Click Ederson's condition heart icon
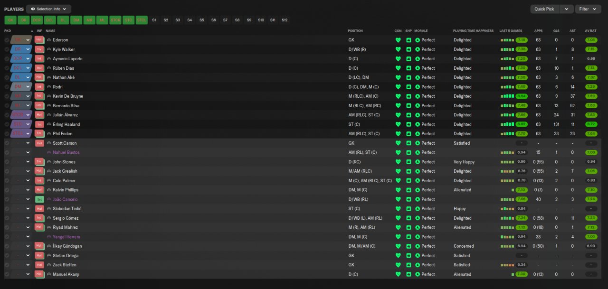Screen dimensions: 608x289 click(398, 40)
